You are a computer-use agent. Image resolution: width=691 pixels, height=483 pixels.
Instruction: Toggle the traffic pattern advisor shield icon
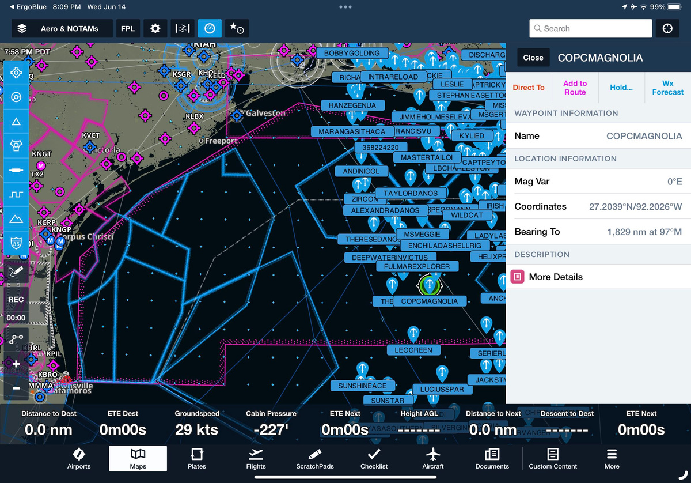[16, 243]
